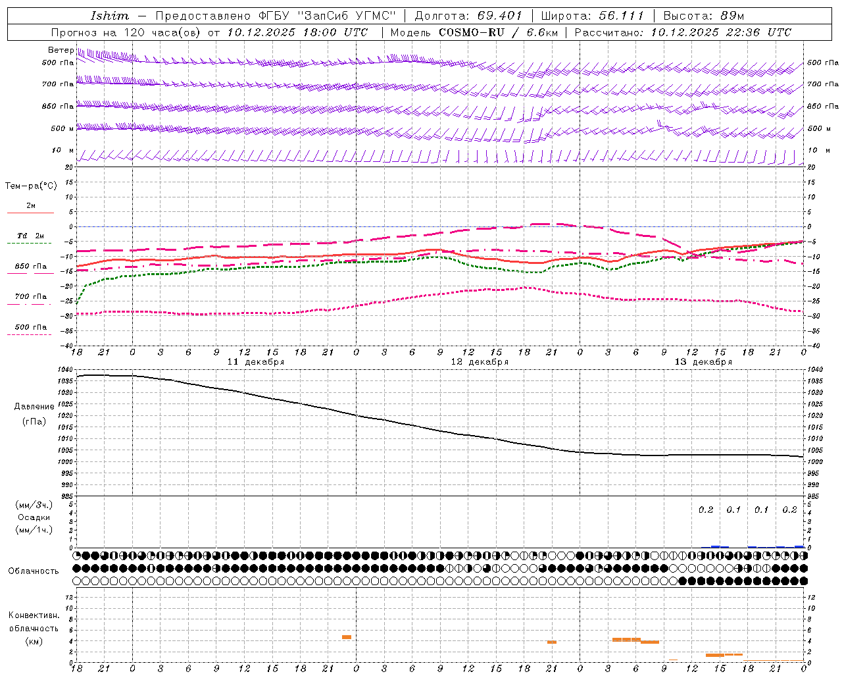Click the 'Высота: 89м' header field
Viewport: 842px width, 674px height.
click(704, 16)
